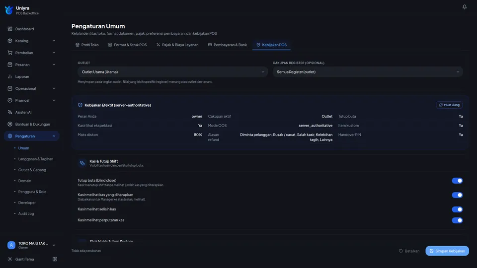Screen dimensions: 477x268
Task: Click the Pesanan bag icon
Action: coord(10,65)
